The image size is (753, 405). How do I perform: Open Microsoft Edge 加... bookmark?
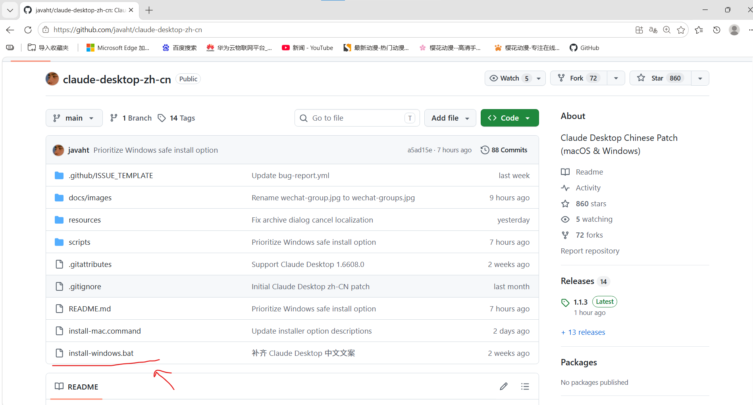(x=118, y=48)
